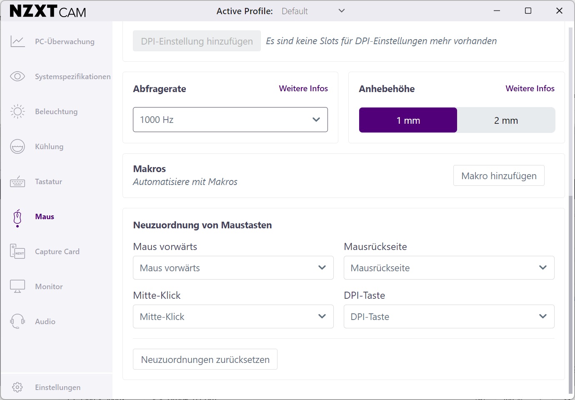Click Neuzuordnungen zurücksetzen button

pyautogui.click(x=205, y=359)
